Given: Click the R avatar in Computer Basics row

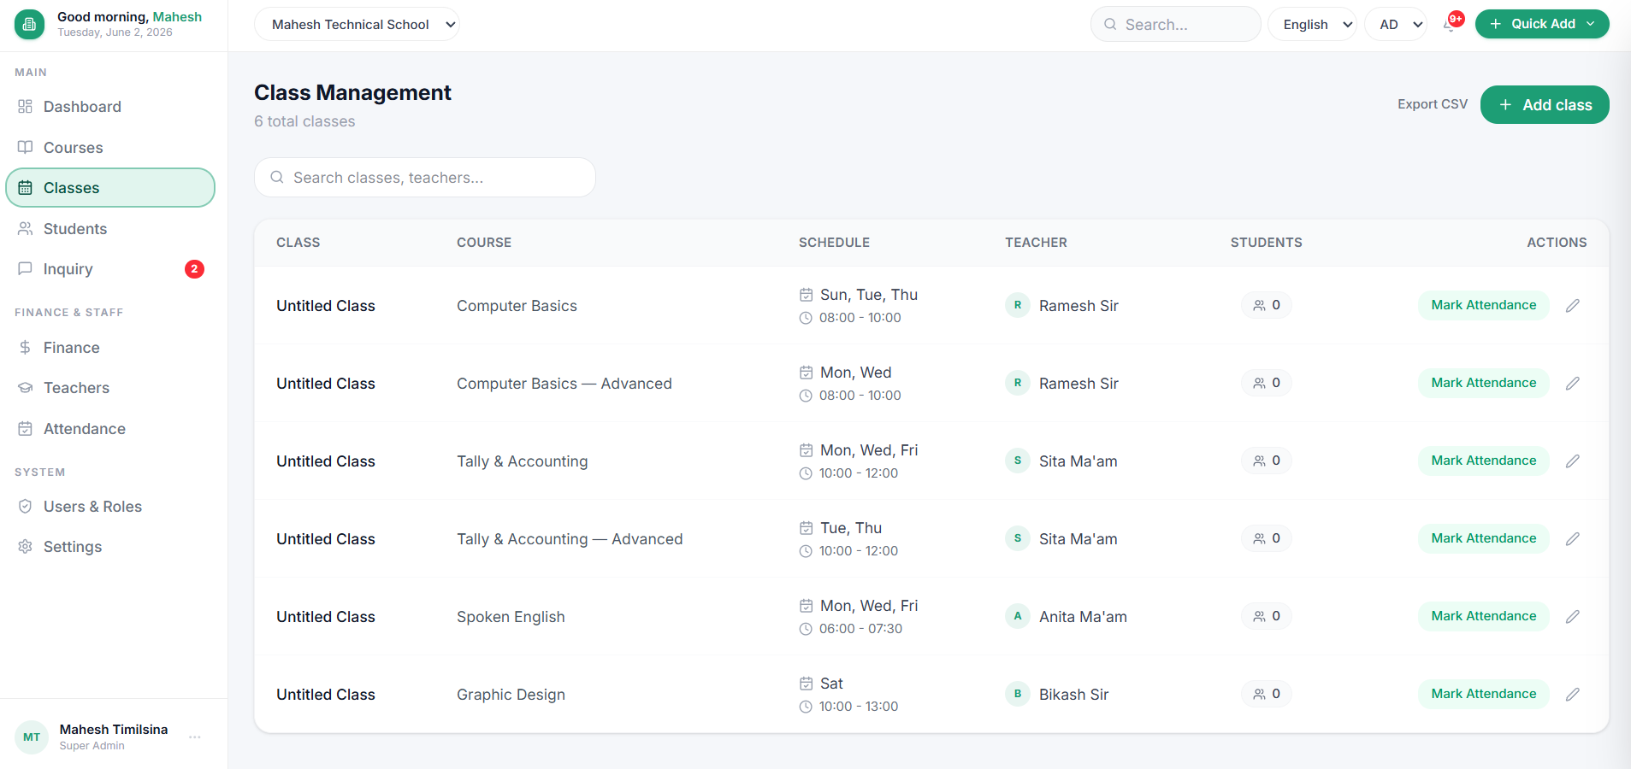Looking at the screenshot, I should [1018, 305].
